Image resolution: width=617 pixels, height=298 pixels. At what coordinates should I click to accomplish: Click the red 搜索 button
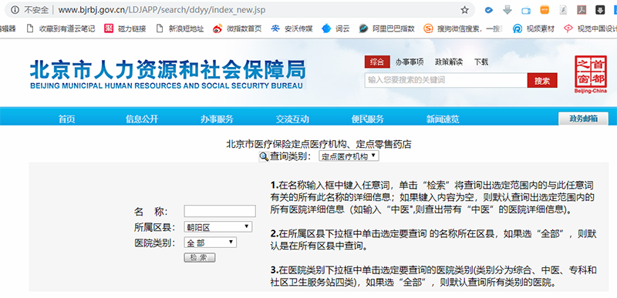point(542,81)
